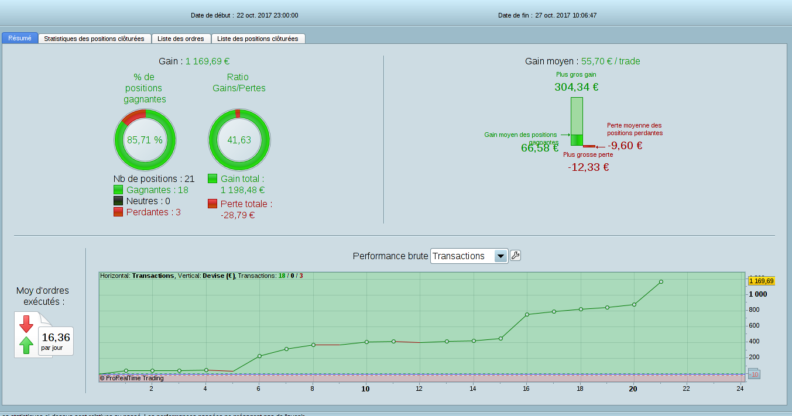The height and width of the screenshot is (416, 792).
Task: Click the red Perdantes legend square
Action: (x=118, y=212)
